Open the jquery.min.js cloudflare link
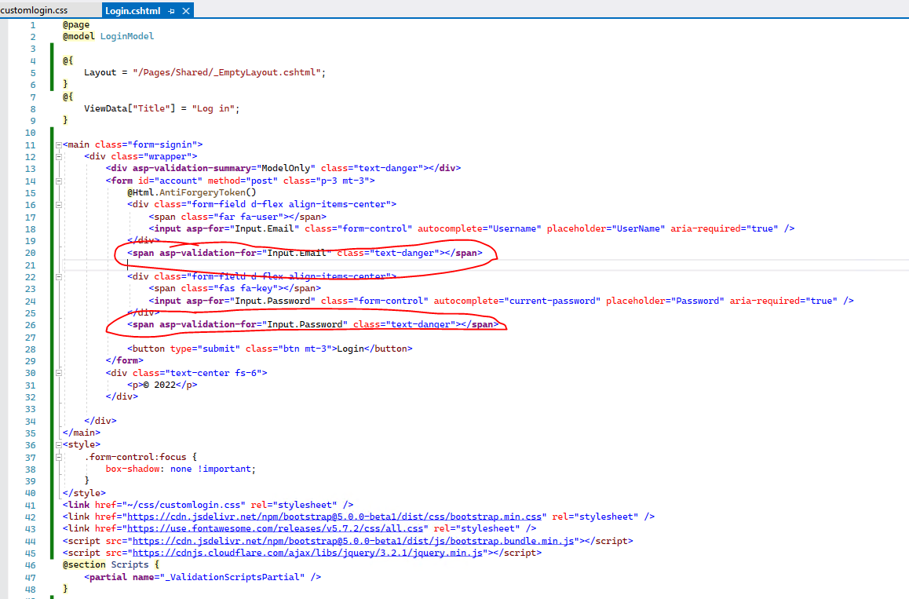909x599 pixels. (307, 553)
